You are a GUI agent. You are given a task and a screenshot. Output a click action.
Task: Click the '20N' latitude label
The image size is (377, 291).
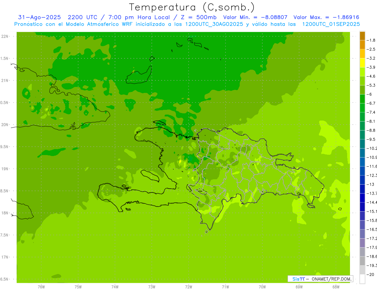5,125
